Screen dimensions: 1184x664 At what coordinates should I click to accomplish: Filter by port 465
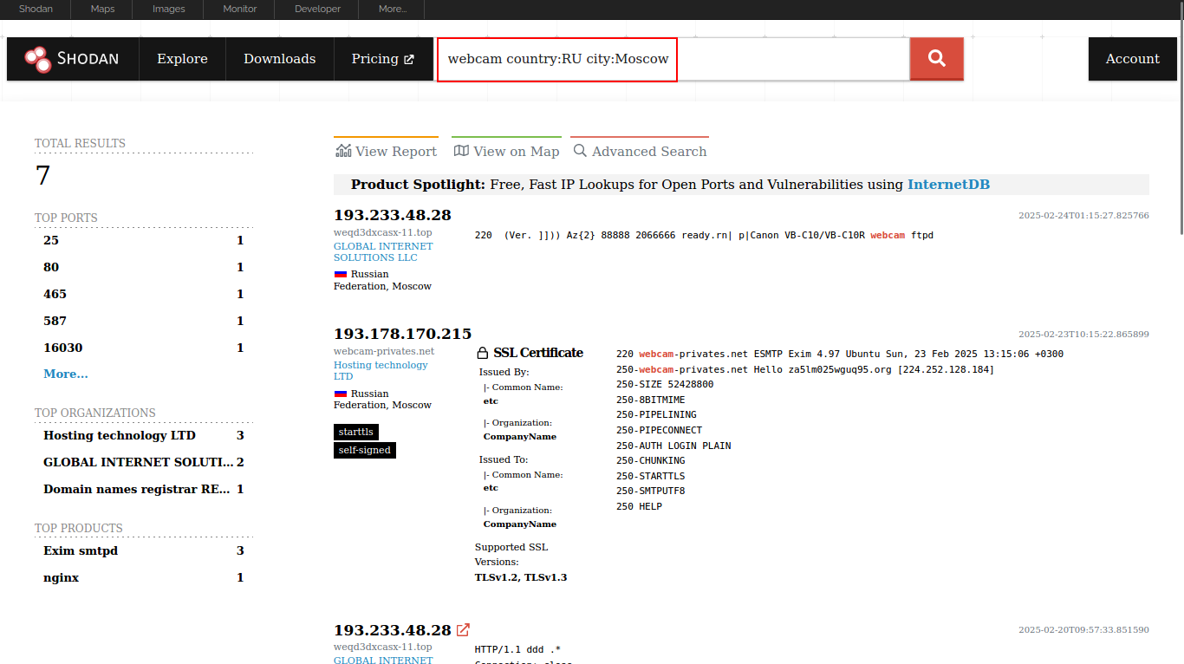(144, 294)
